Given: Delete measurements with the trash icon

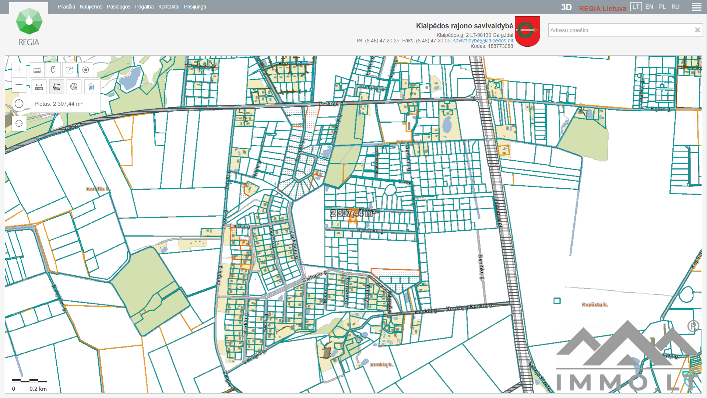Looking at the screenshot, I should click(91, 87).
